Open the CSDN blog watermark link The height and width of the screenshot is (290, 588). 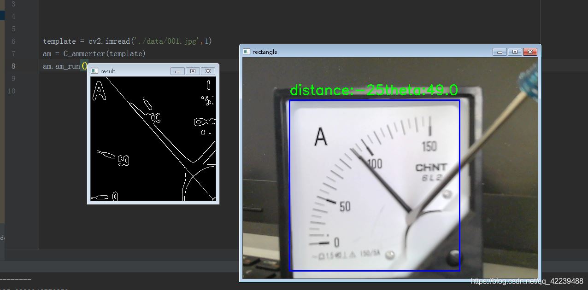click(x=526, y=281)
